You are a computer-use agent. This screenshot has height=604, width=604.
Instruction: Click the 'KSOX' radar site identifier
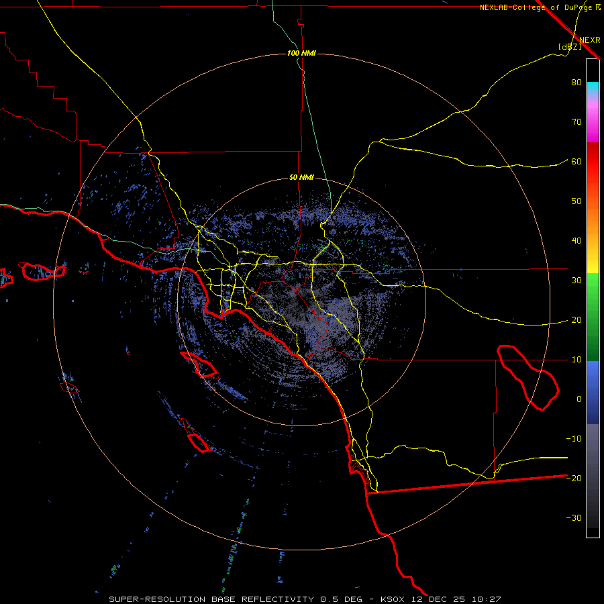pyautogui.click(x=392, y=599)
